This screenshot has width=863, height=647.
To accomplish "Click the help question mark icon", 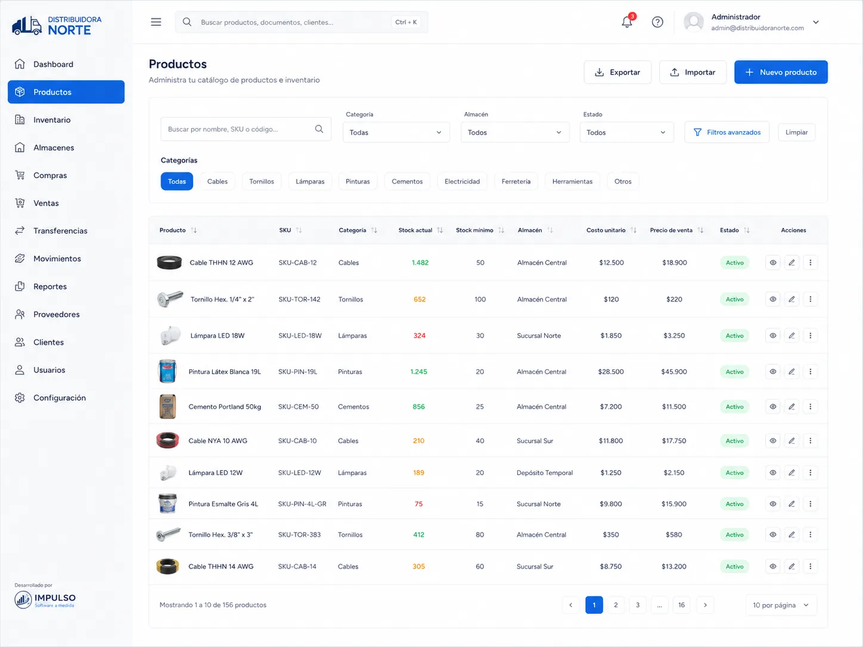I will tap(657, 22).
